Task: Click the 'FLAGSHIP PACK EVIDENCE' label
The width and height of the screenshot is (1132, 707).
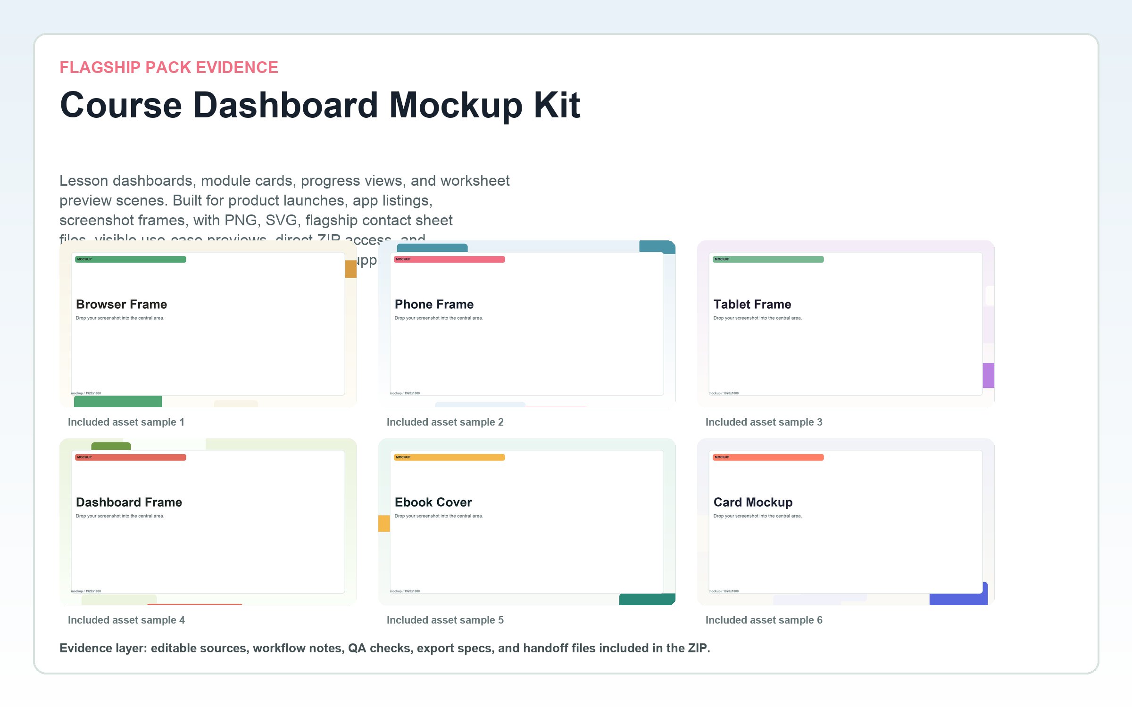Action: (x=169, y=67)
